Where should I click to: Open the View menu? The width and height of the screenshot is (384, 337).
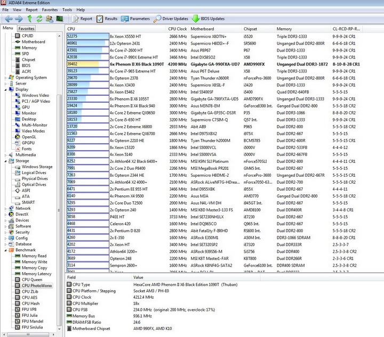[17, 10]
